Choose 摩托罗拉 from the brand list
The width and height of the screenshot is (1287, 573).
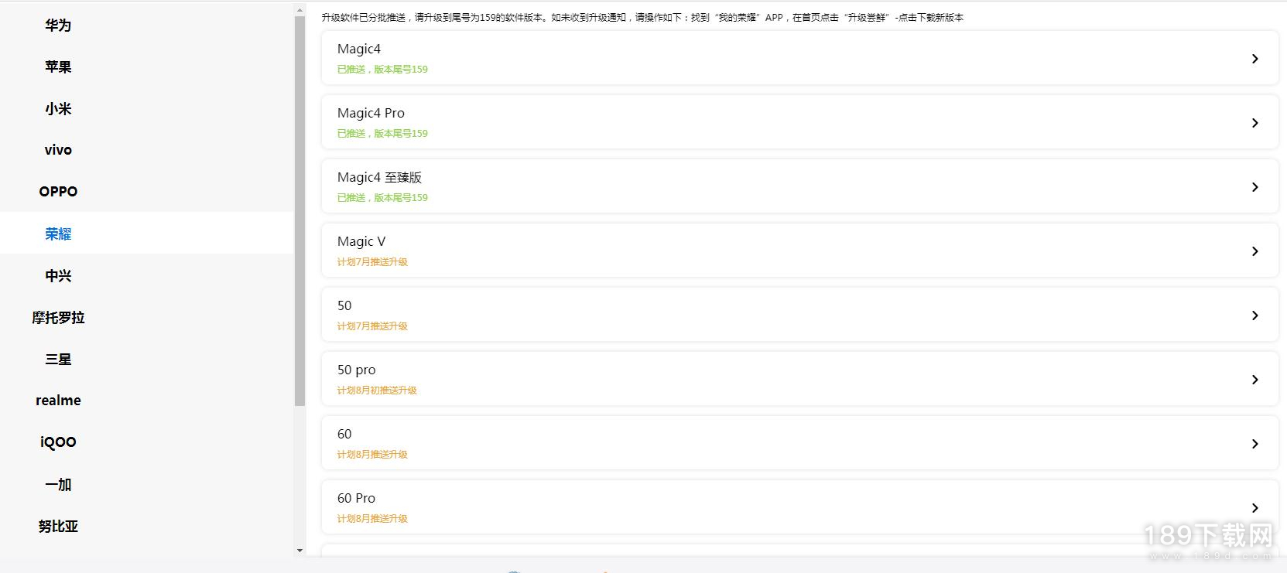58,317
